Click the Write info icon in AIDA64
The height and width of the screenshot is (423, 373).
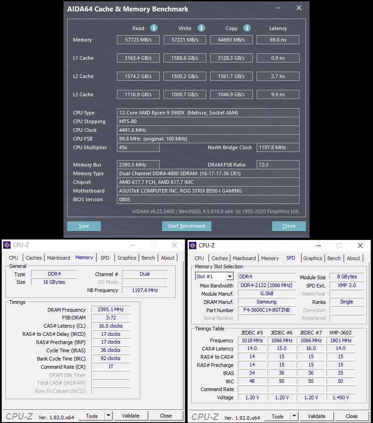[201, 28]
